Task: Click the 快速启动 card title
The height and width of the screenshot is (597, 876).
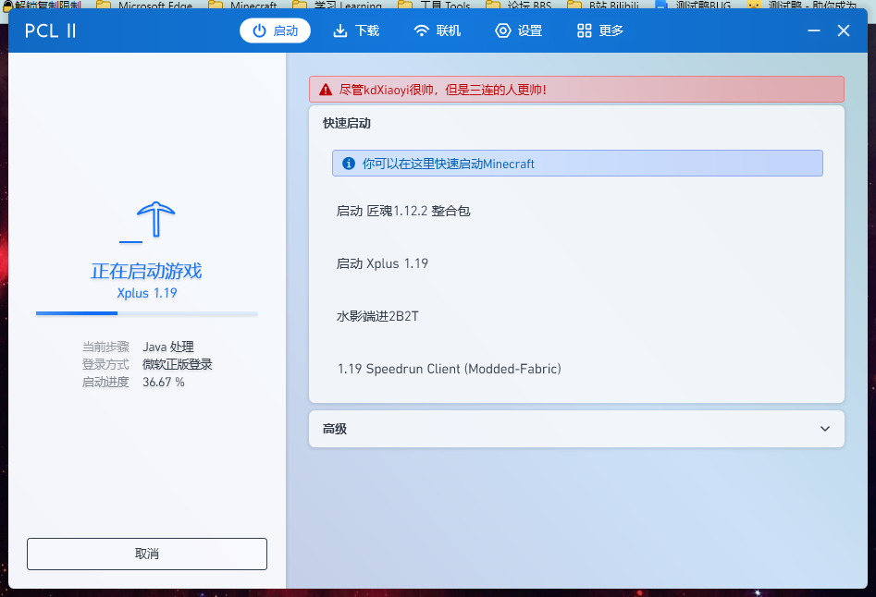Action: tap(347, 123)
